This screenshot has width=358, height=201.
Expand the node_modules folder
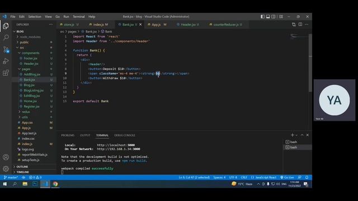(x=30, y=37)
